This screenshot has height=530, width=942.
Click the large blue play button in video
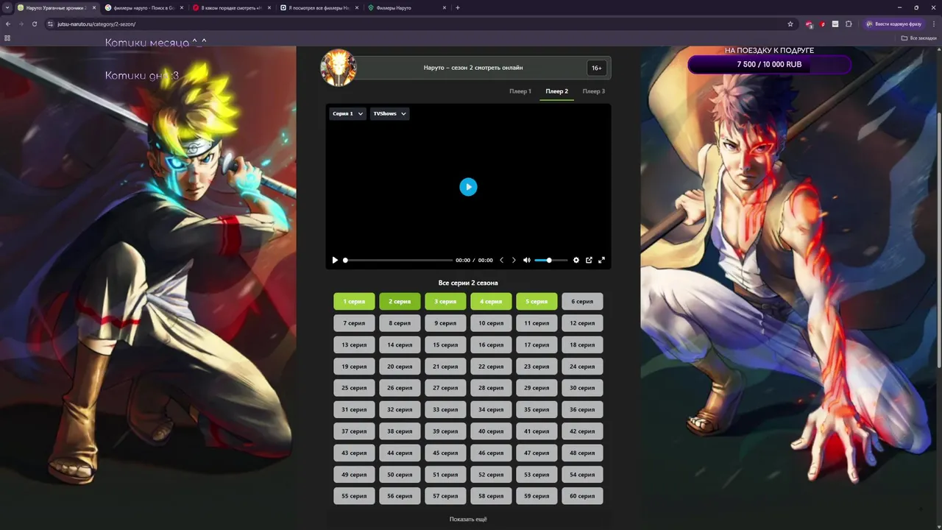tap(468, 187)
